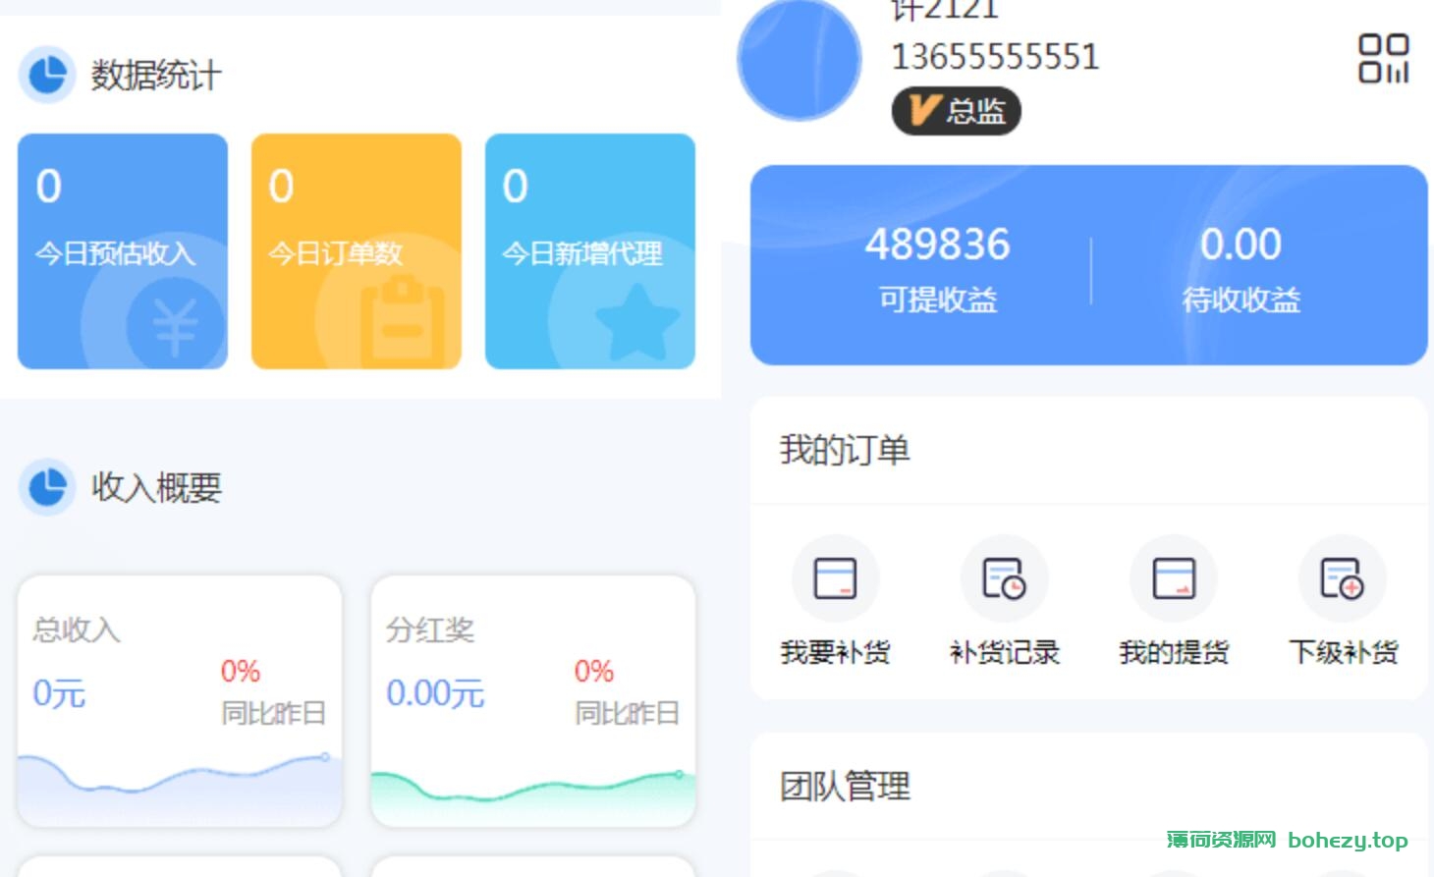Image resolution: width=1434 pixels, height=877 pixels.
Task: Click the star icon on 今日新增代理 card
Action: pyautogui.click(x=636, y=321)
